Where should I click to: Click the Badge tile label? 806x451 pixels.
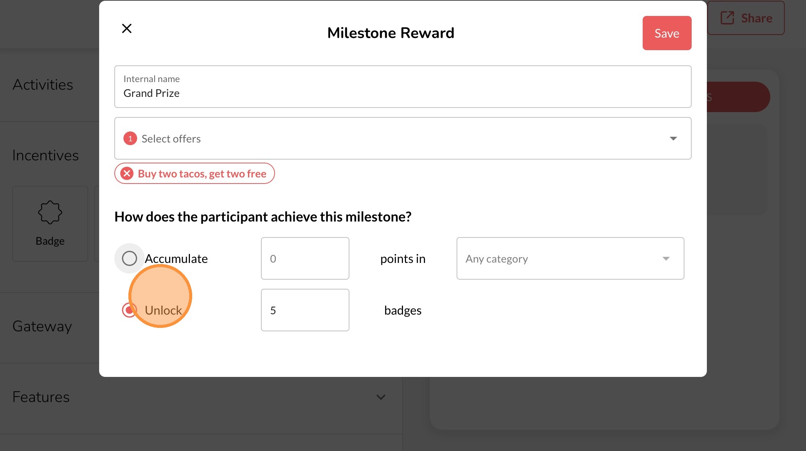50,241
